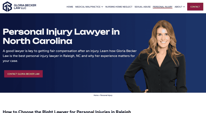
Task: Click the Gloria Becker Law LLC logo text
Action: pyautogui.click(x=25, y=6)
